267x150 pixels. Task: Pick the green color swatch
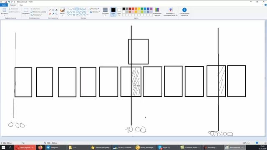point(142,9)
